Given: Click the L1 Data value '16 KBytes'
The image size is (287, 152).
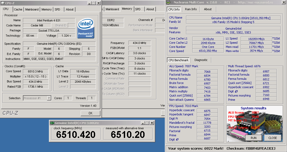Looking at the screenshot, I should point(83,71).
